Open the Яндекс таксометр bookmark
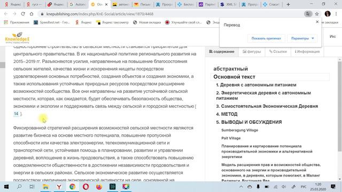 tap(113, 22)
